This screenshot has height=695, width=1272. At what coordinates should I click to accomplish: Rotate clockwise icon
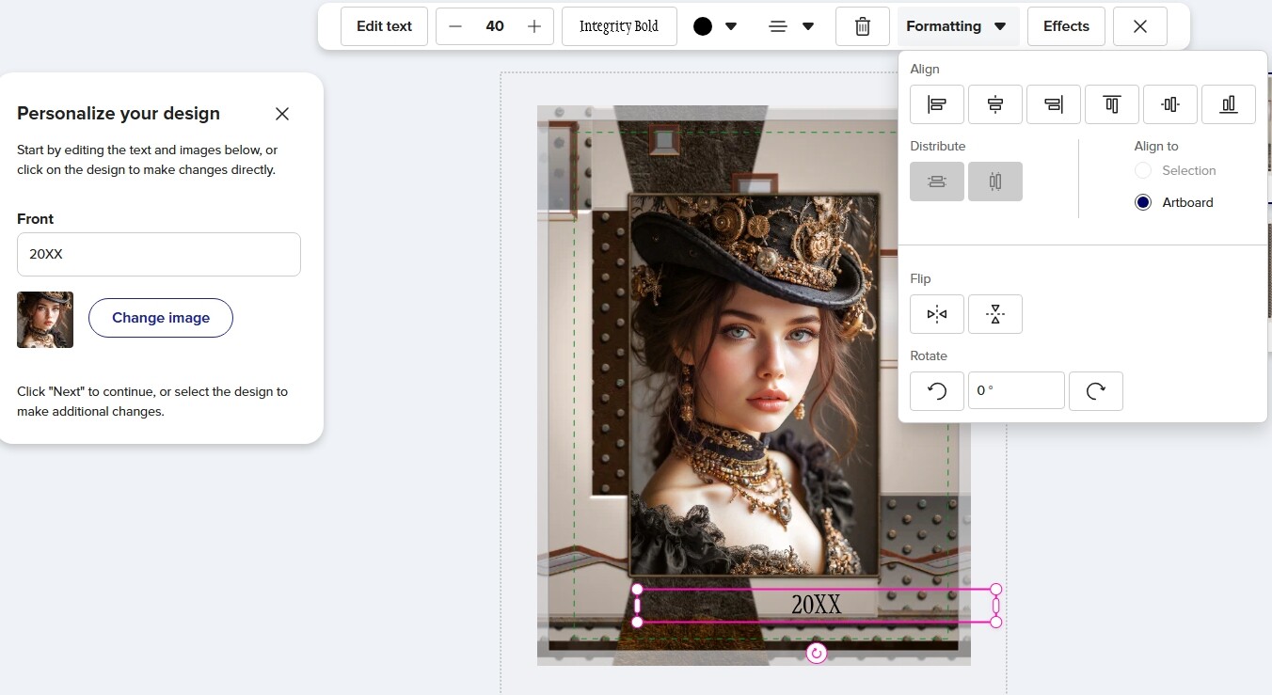tap(1096, 391)
